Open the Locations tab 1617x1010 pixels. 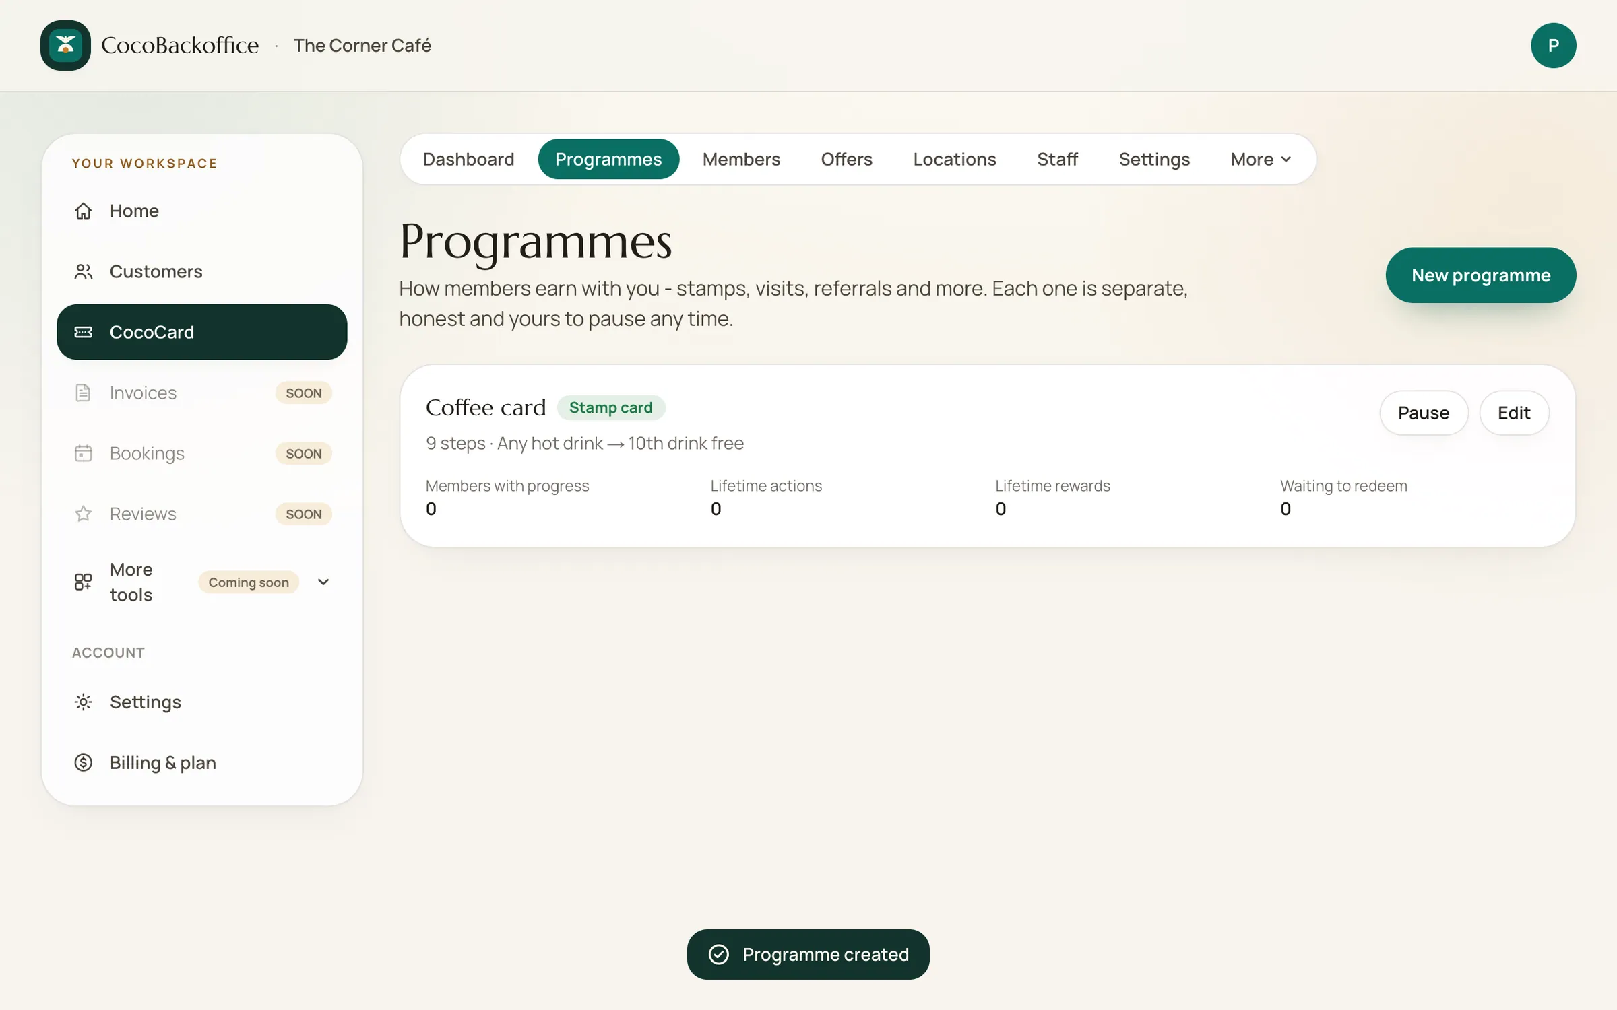coord(954,159)
